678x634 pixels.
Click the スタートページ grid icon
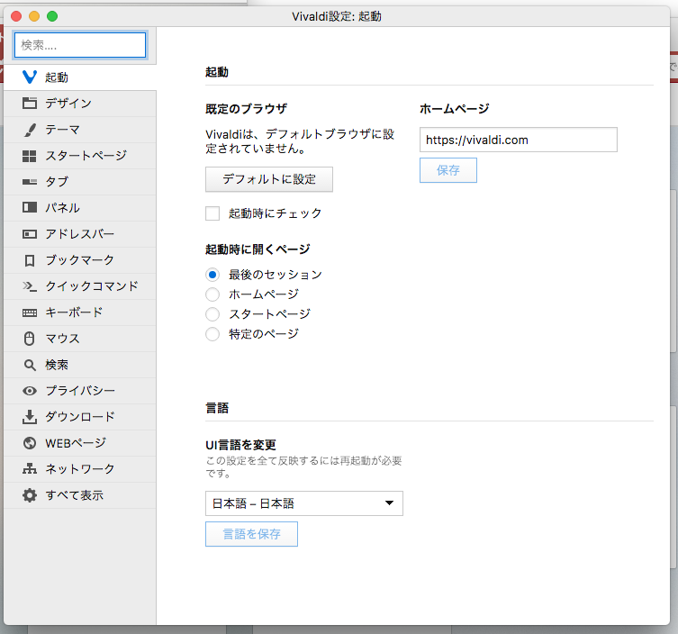click(30, 156)
